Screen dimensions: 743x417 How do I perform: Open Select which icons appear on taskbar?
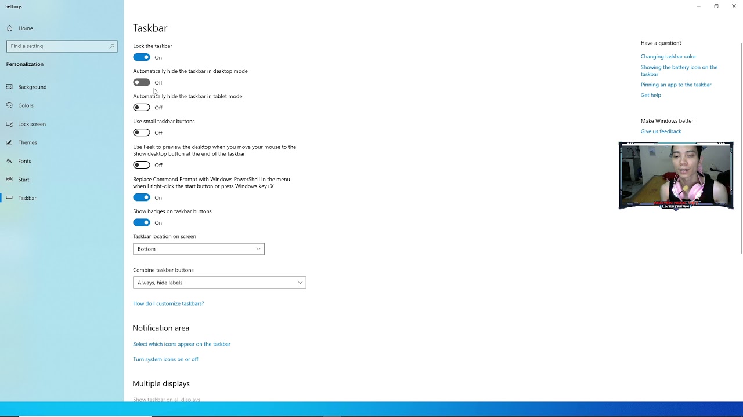182,344
